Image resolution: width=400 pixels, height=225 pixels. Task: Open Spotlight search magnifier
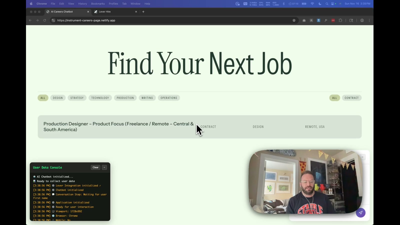point(327,4)
